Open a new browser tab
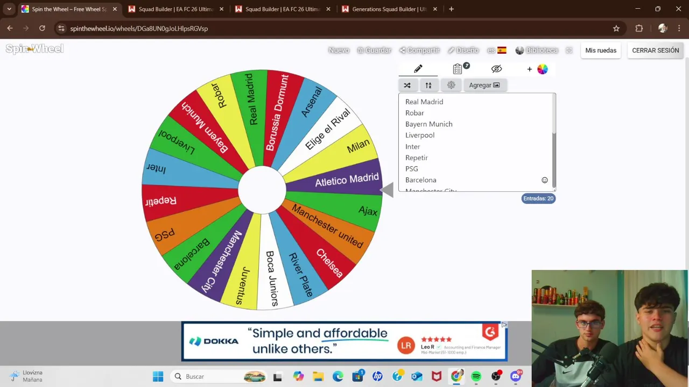689x387 pixels. pyautogui.click(x=451, y=9)
